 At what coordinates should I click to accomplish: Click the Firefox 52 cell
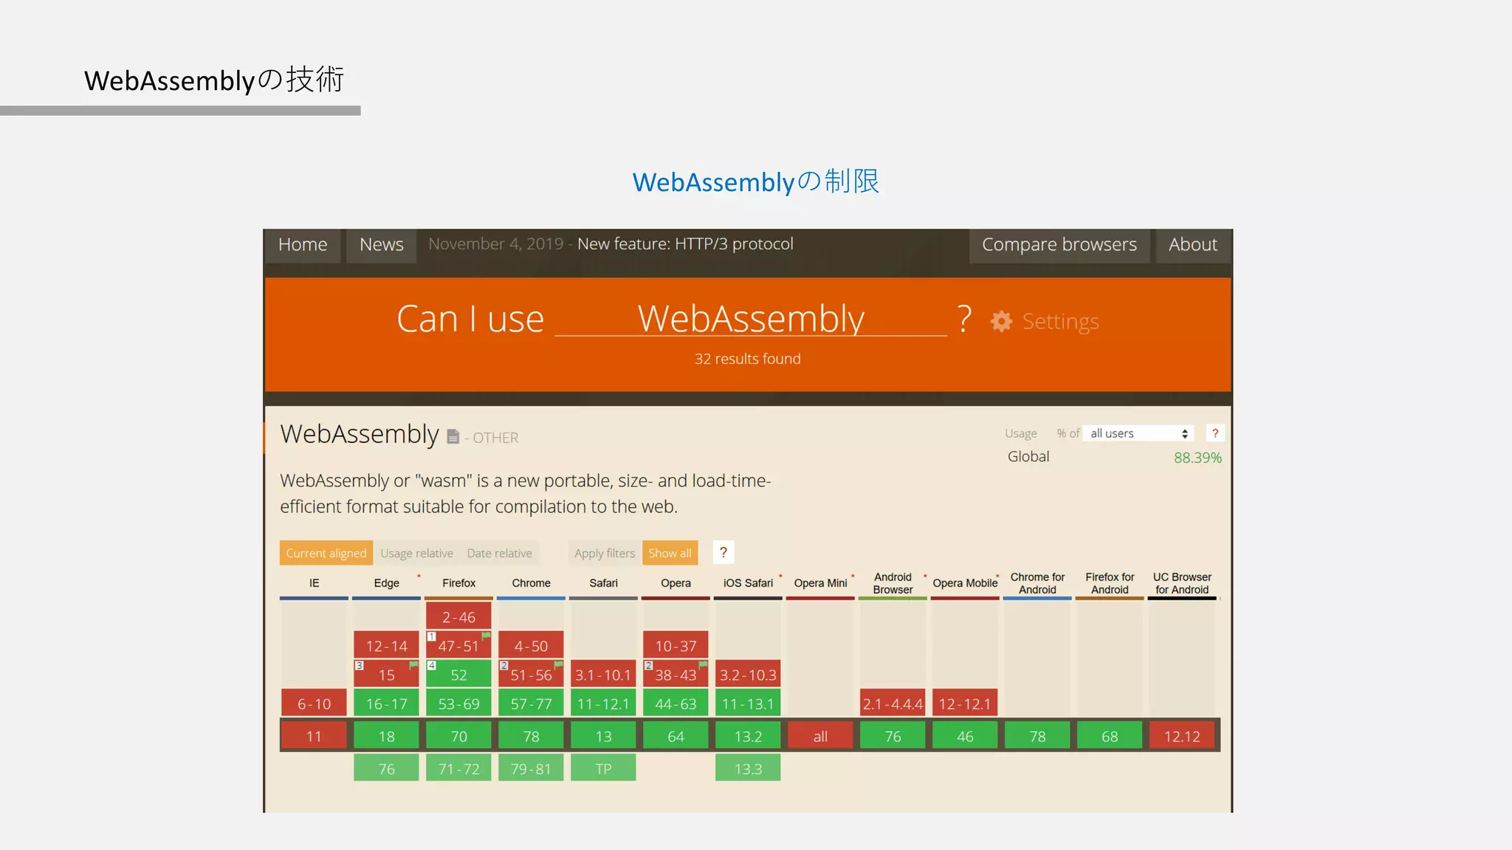pos(458,674)
